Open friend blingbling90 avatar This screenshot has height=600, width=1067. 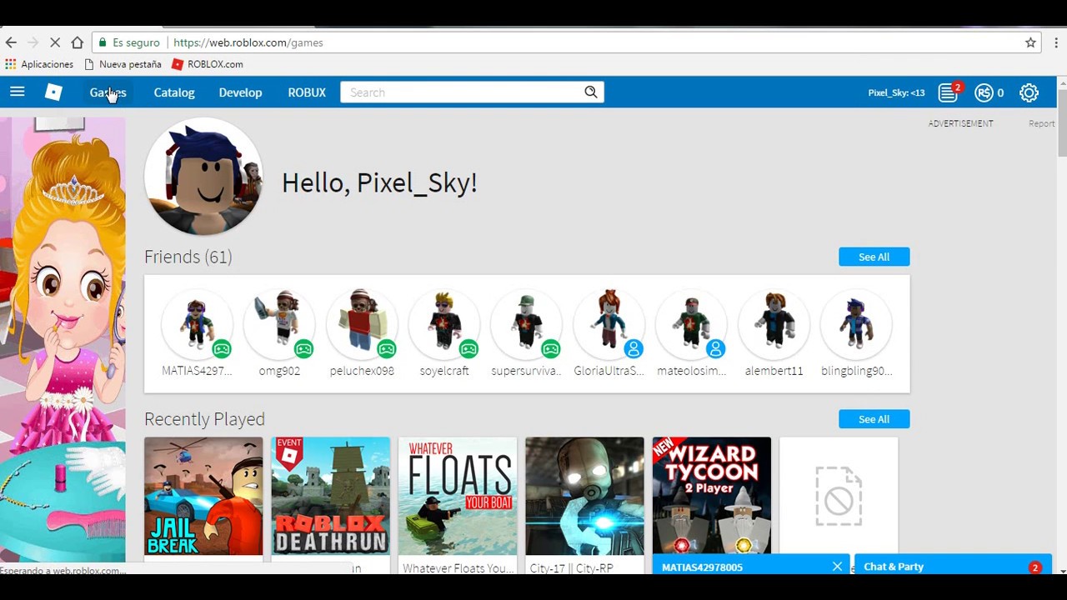pyautogui.click(x=857, y=323)
